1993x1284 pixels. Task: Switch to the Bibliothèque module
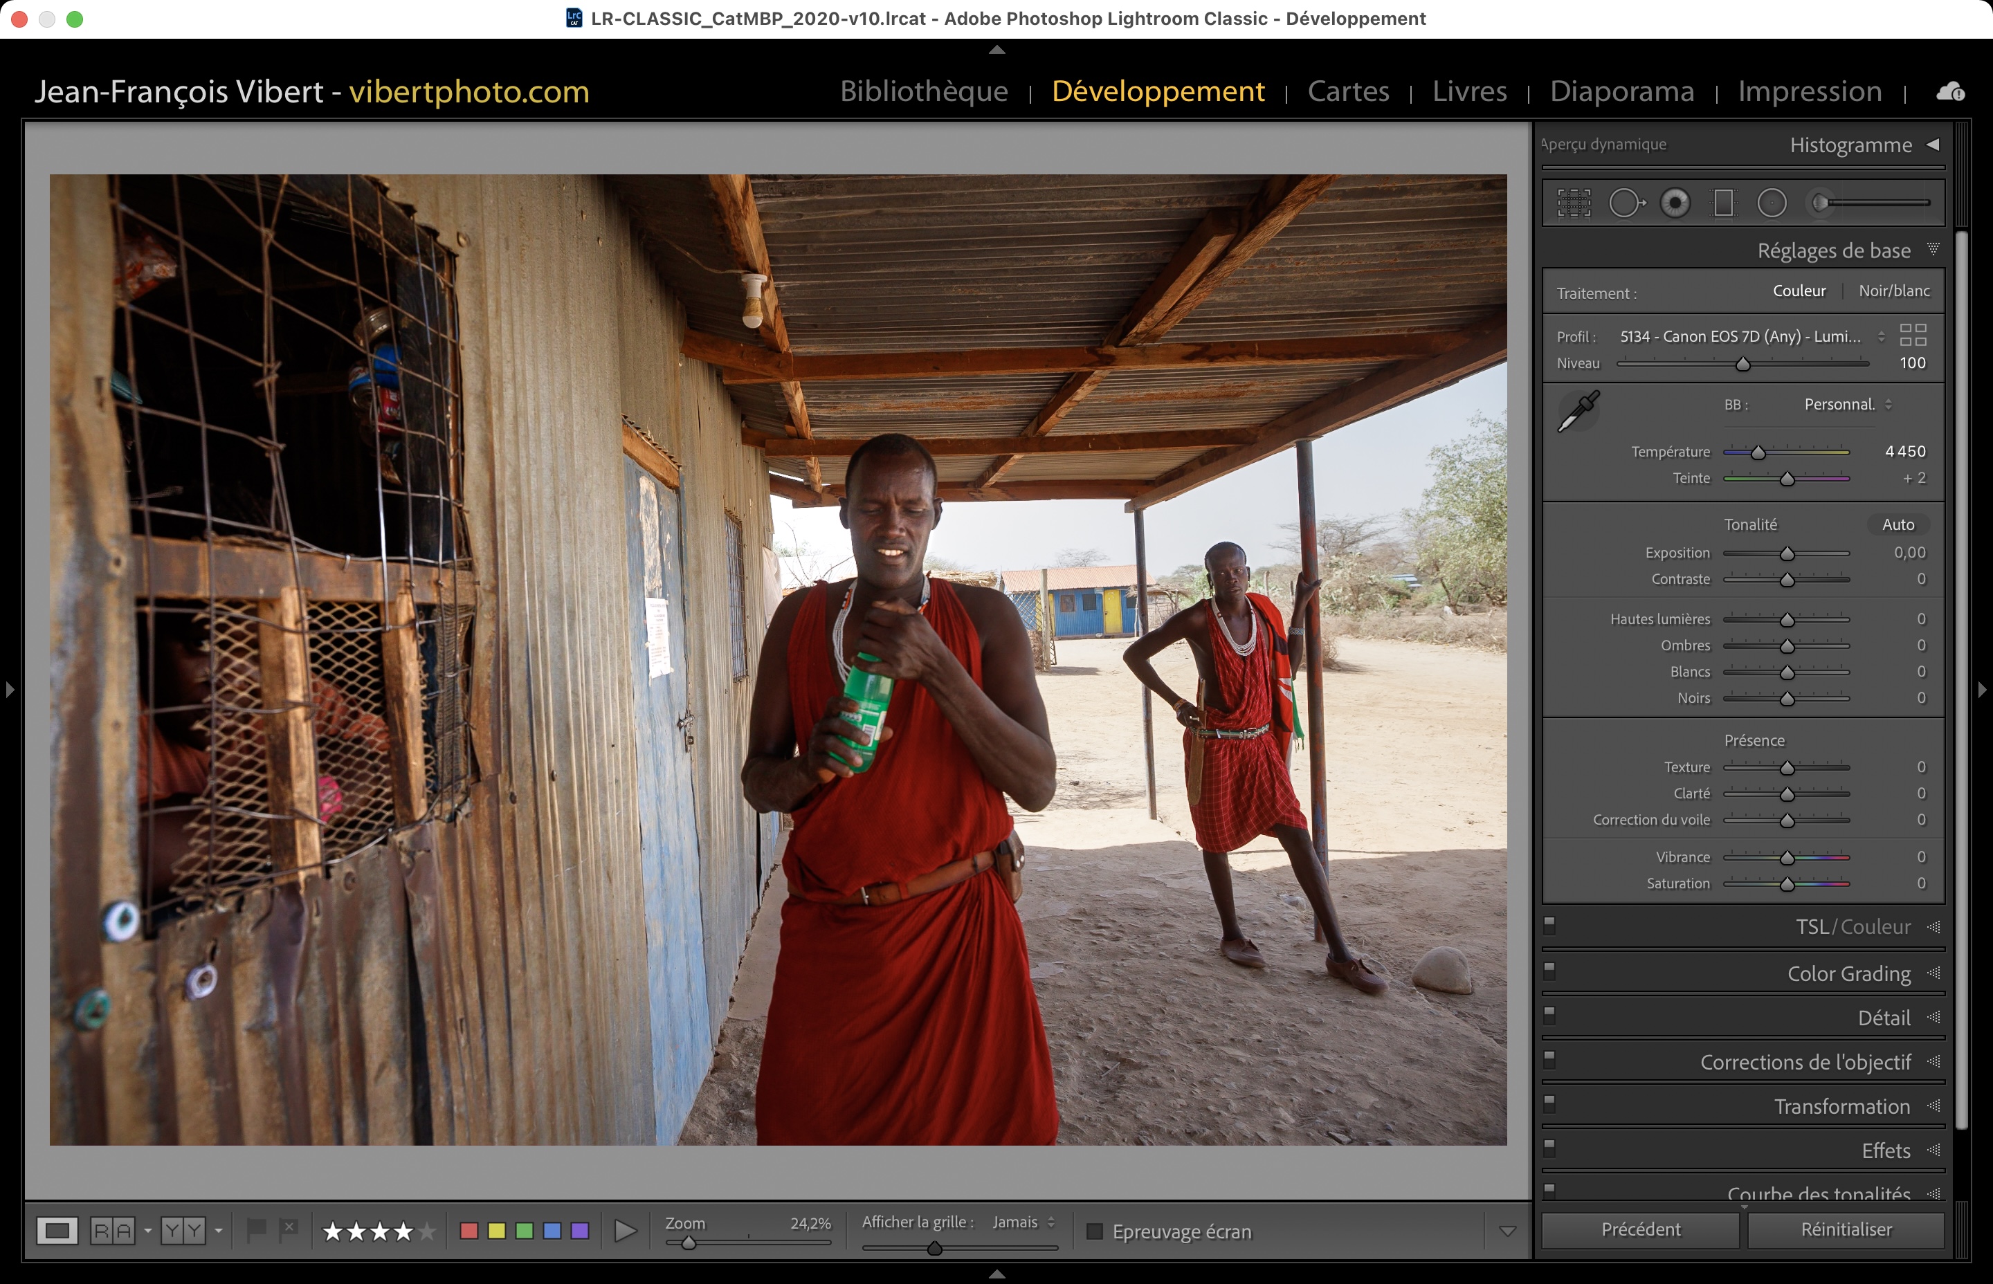pos(924,91)
